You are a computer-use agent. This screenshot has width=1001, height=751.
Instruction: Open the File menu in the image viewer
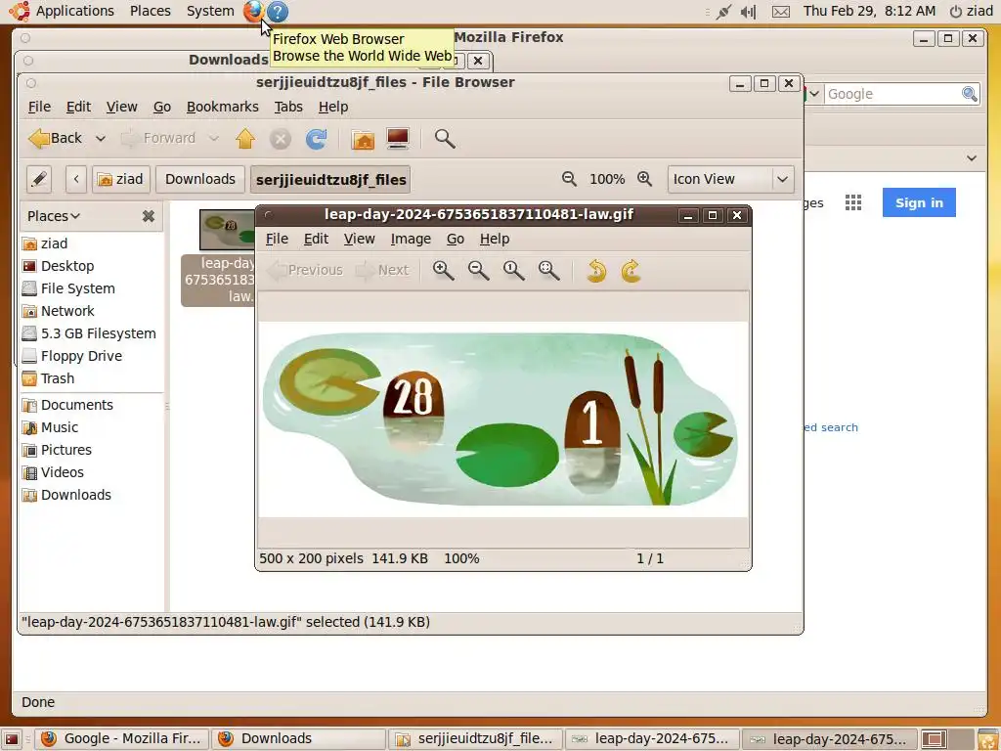pyautogui.click(x=277, y=239)
